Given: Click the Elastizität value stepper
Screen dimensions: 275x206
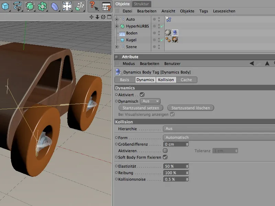Looking at the screenshot, I should coord(187,166).
